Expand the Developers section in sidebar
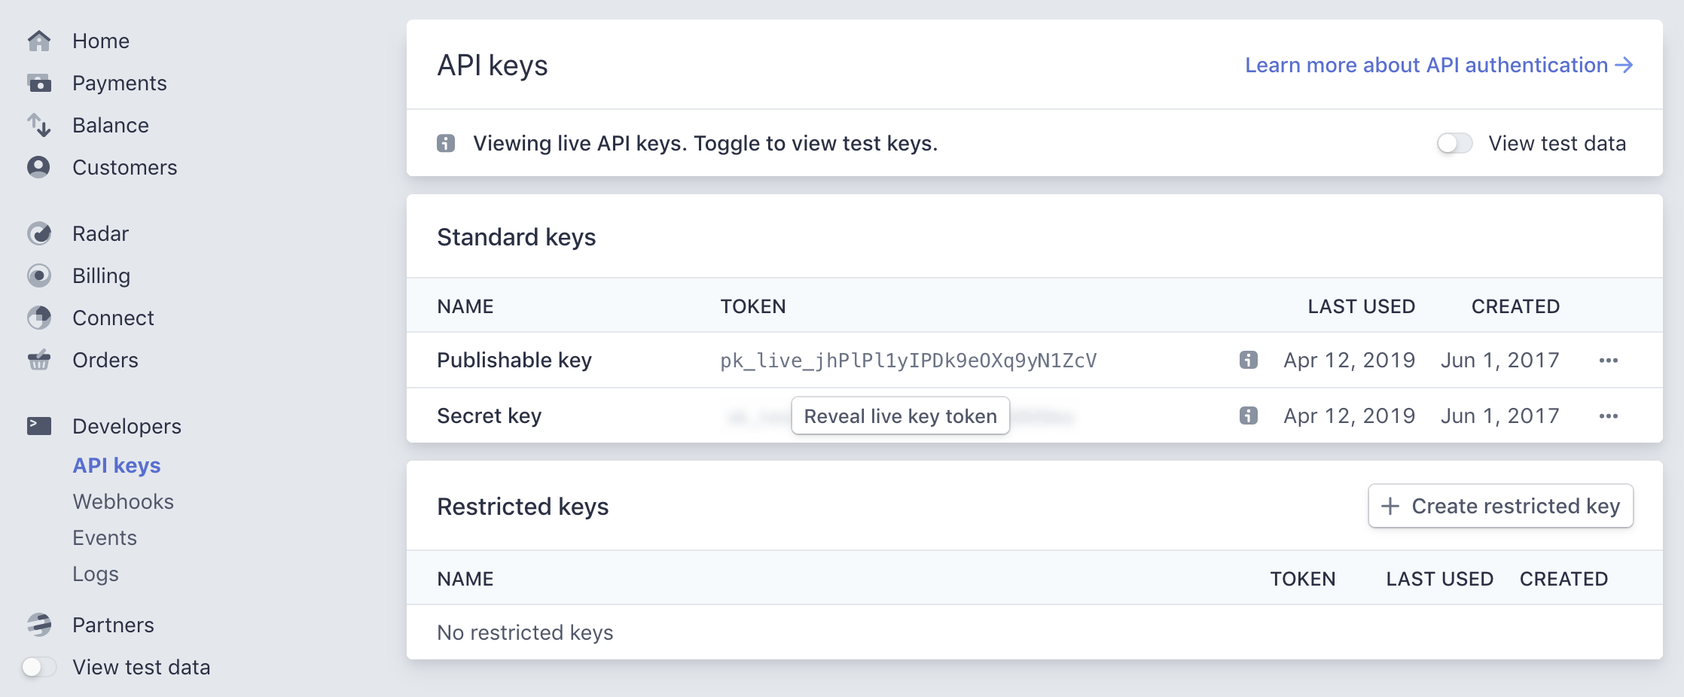Screen dimensions: 1684x697 click(x=127, y=426)
